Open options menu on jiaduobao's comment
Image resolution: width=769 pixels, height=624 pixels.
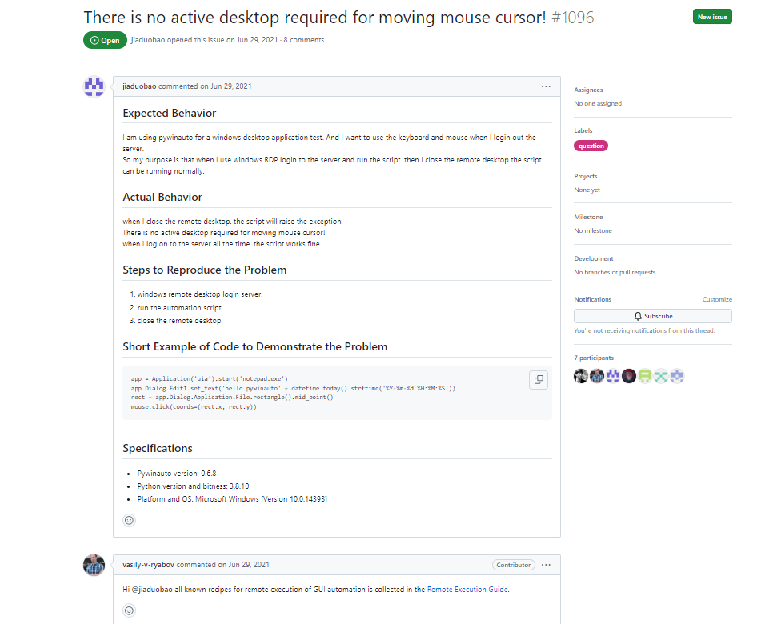(546, 86)
